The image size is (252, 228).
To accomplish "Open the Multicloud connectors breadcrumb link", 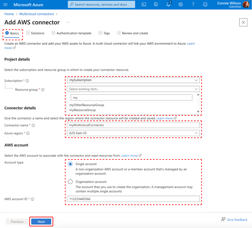I will (x=36, y=14).
